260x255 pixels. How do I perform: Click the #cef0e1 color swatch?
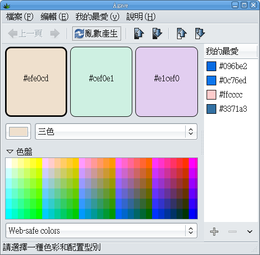click(x=101, y=82)
